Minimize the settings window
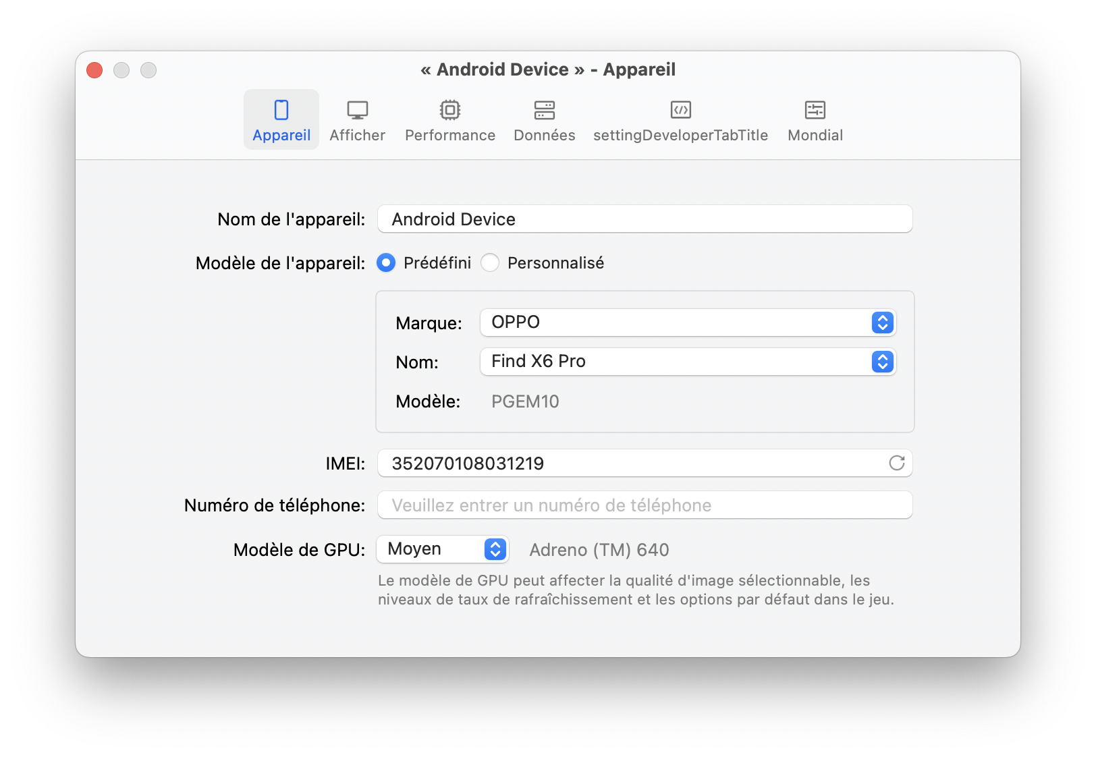This screenshot has width=1096, height=757. click(x=121, y=70)
